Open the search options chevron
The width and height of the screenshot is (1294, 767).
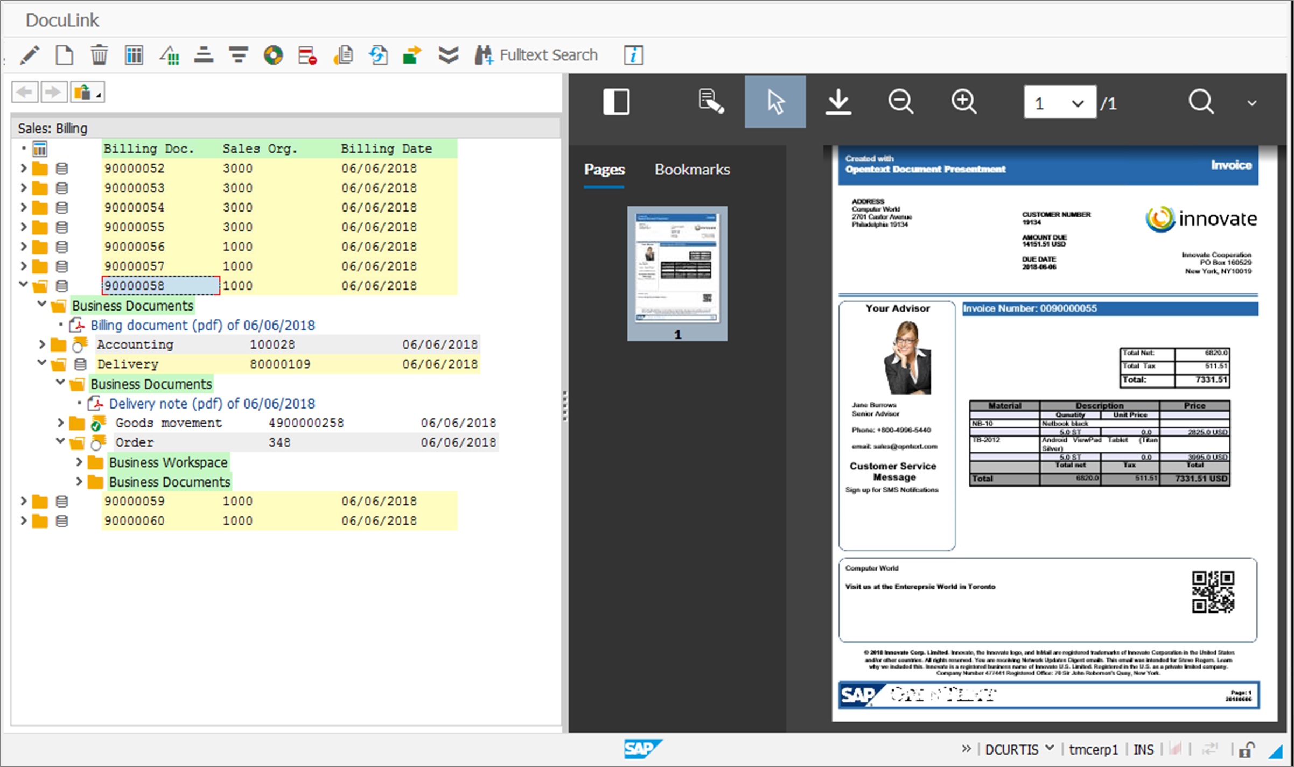coord(1252,103)
